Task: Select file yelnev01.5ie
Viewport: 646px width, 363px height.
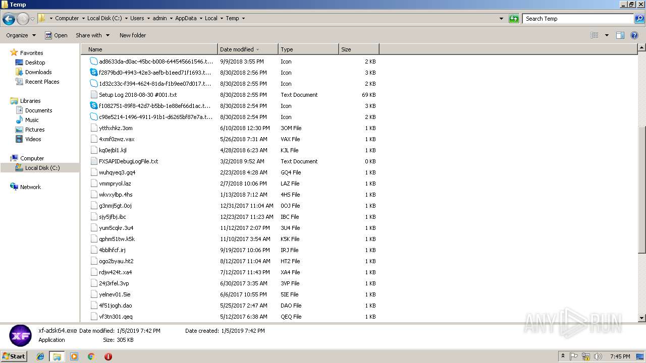Action: (x=115, y=294)
